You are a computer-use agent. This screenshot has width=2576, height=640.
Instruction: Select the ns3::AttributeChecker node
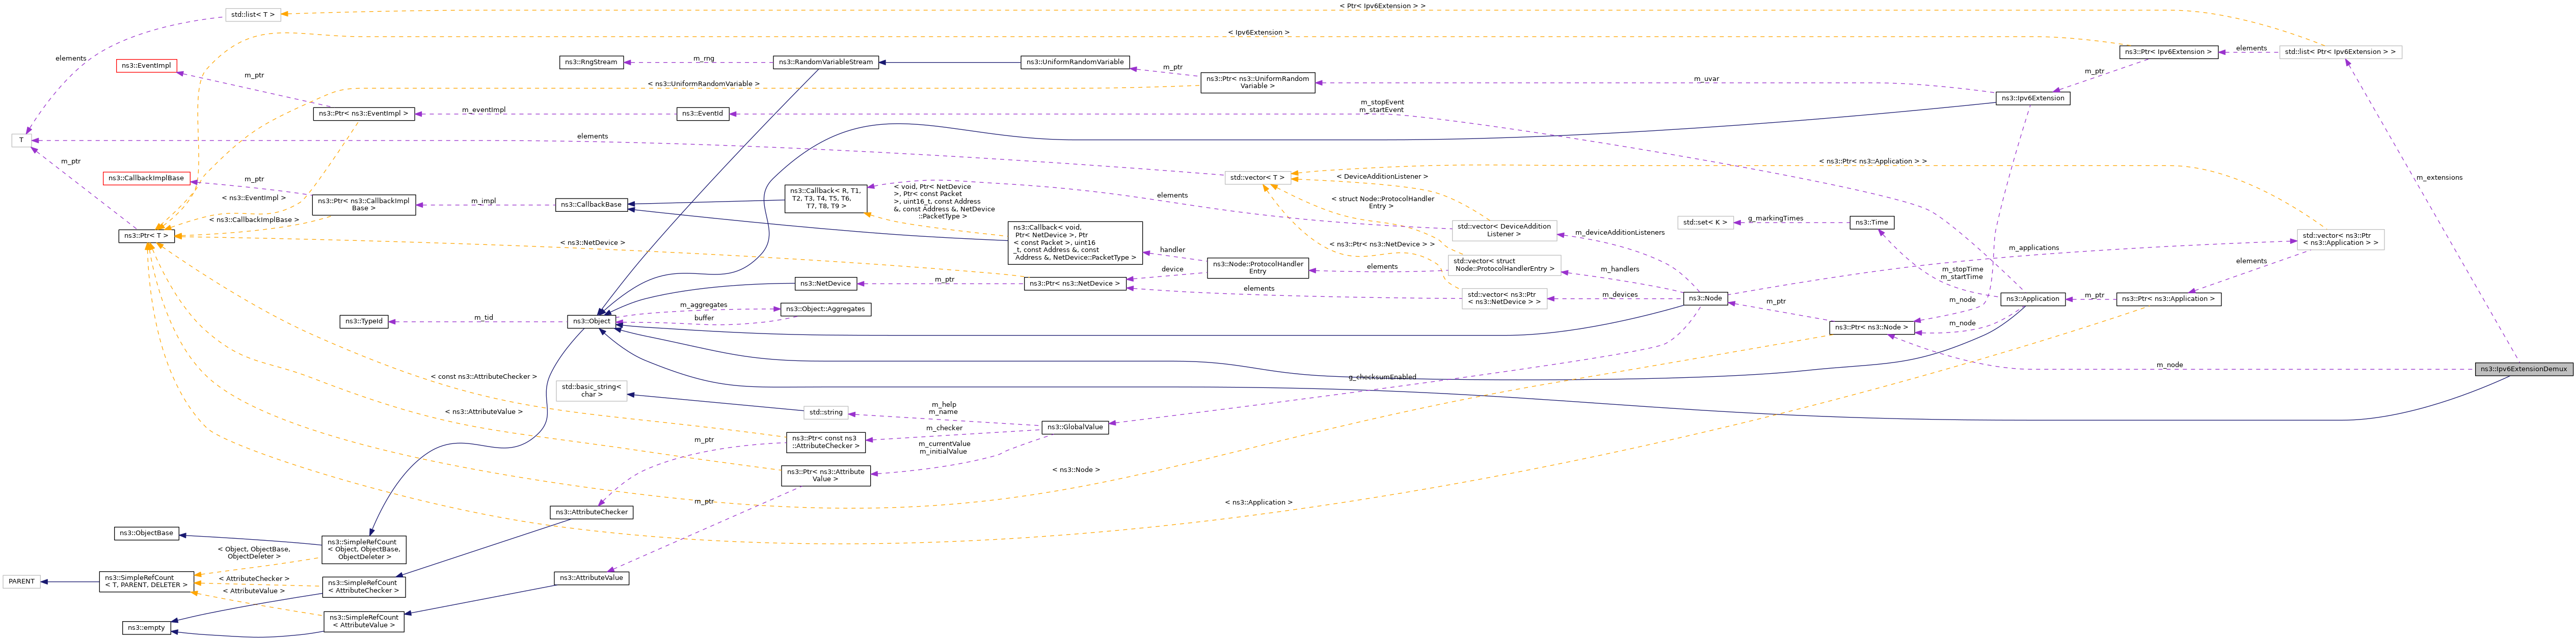(x=591, y=512)
